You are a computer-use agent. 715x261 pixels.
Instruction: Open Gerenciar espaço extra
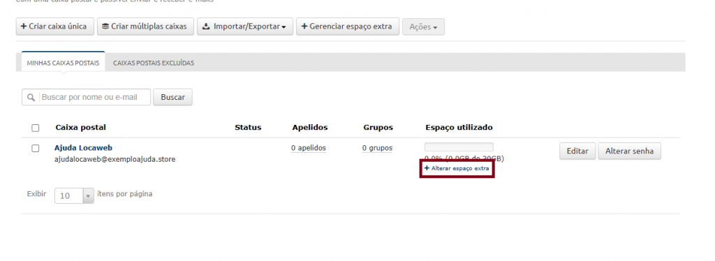point(348,27)
